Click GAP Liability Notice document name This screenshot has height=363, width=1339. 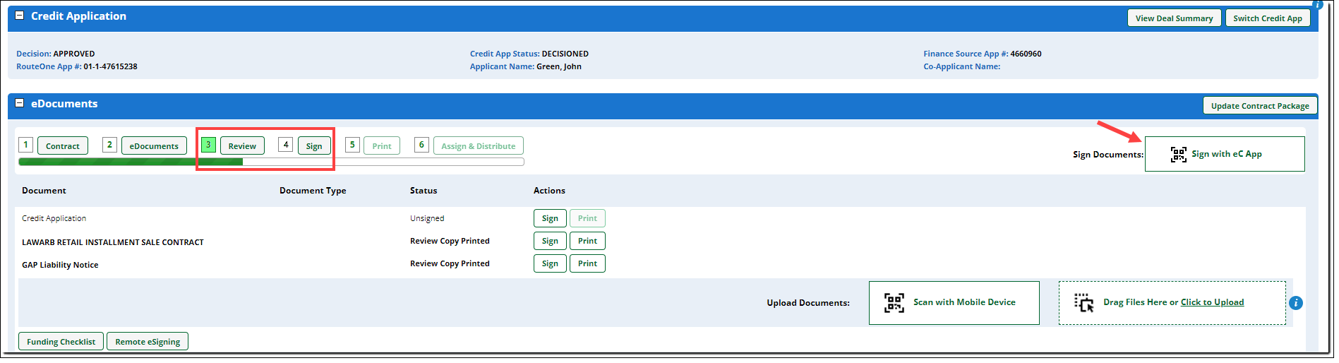[x=60, y=265]
